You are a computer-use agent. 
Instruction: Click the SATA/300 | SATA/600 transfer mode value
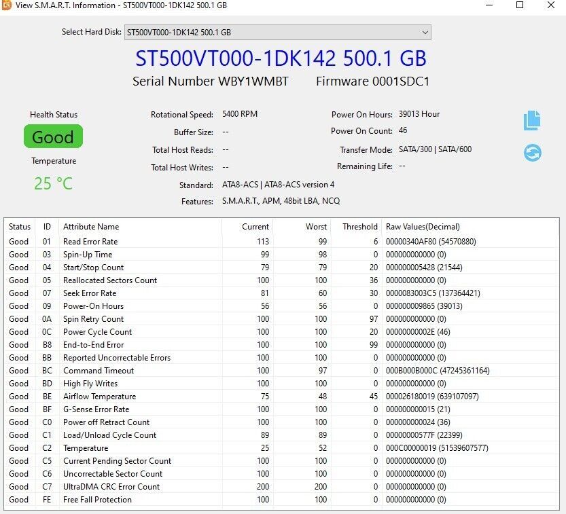click(x=435, y=149)
